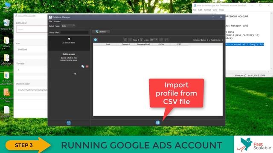Image resolution: width=273 pixels, height=153 pixels.
Task: Open the File menu in Notepad
Action: (x=195, y=10)
